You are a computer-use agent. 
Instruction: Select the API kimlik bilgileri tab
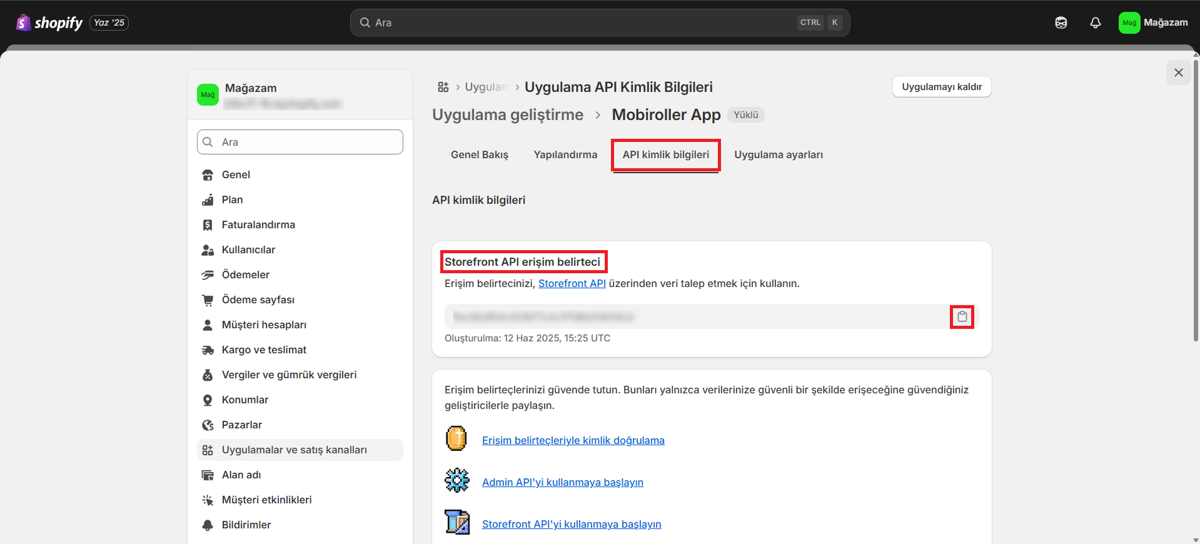tap(666, 155)
